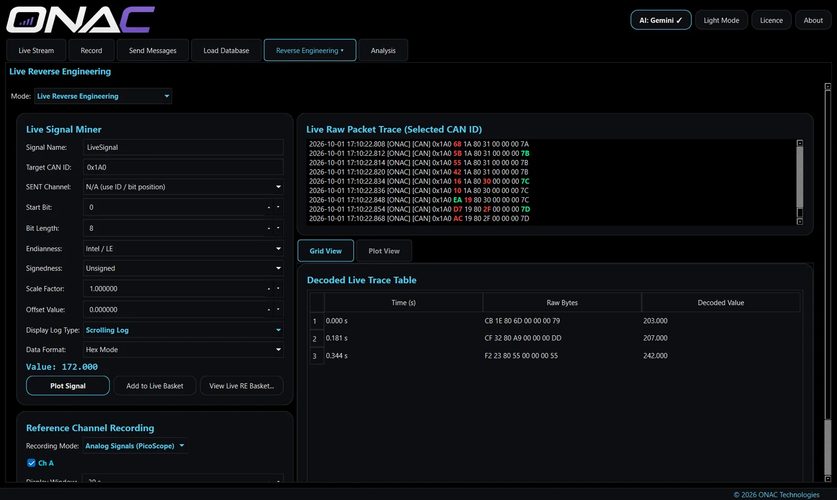Open the Send Messages tab
837x500 pixels.
tap(153, 50)
